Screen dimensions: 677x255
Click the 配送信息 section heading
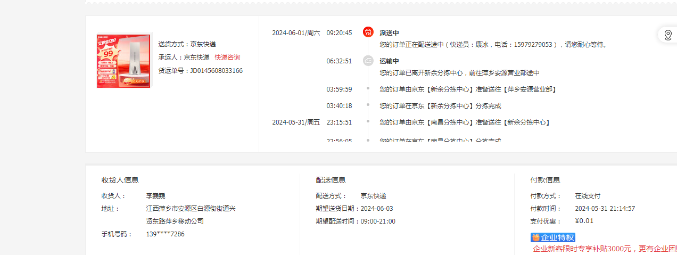(x=331, y=180)
